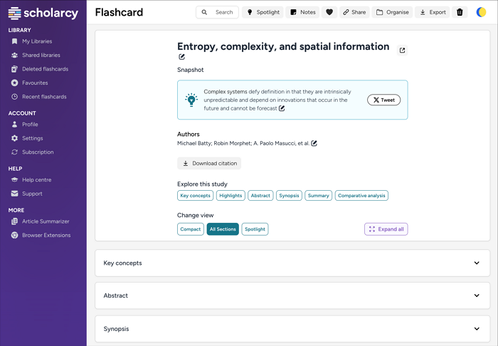Expand the Abstract section
This screenshot has width=498, height=346.
292,295
